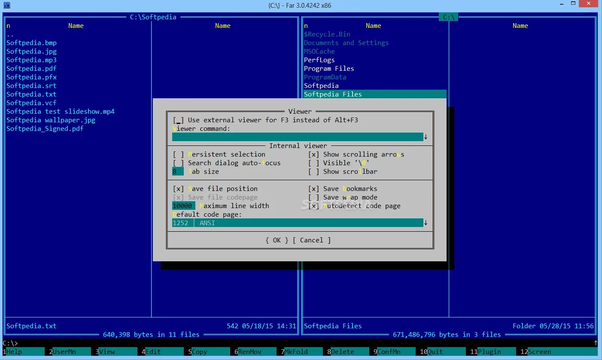
Task: Select Softpedia.jpg in the left panel
Action: click(x=31, y=51)
